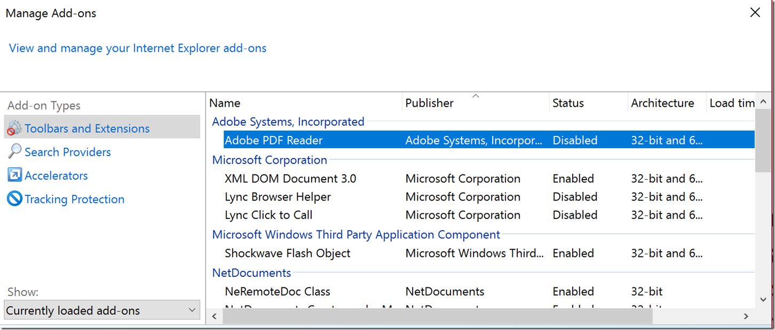The image size is (775, 330).
Task: Select the Adobe PDF Reader row
Action: [x=489, y=140]
